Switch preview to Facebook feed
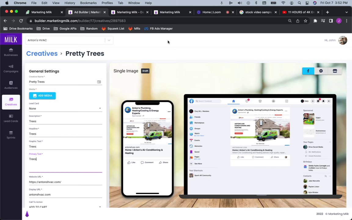Viewport: 352px width, 220px height. click(308, 71)
